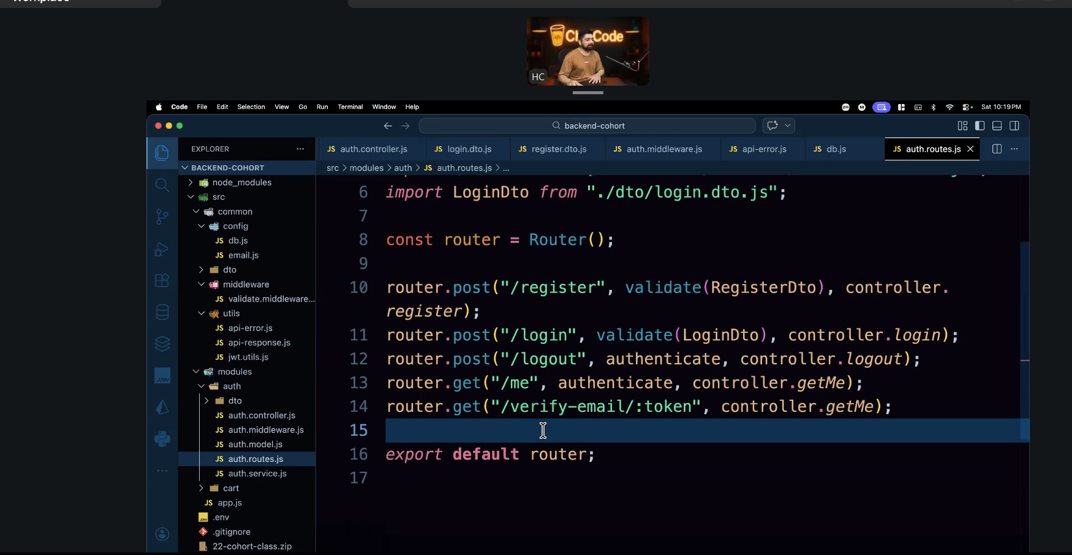This screenshot has width=1072, height=555.
Task: Go back with the left arrow
Action: (x=388, y=125)
